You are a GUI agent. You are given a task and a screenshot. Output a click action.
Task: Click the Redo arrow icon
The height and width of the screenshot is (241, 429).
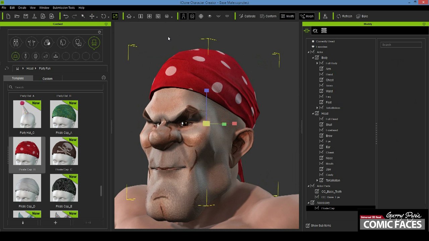(x=74, y=16)
